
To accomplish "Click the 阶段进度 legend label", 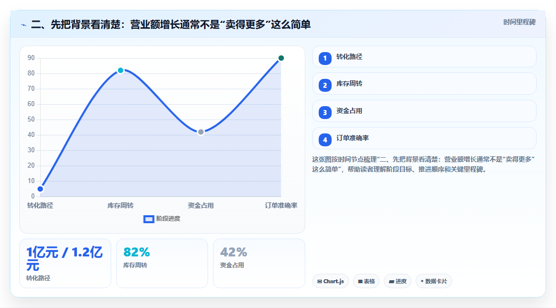I will pos(168,219).
